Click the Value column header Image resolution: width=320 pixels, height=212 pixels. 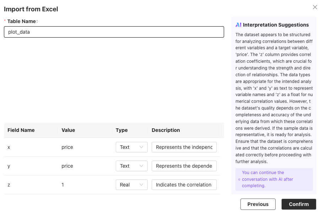click(x=68, y=130)
